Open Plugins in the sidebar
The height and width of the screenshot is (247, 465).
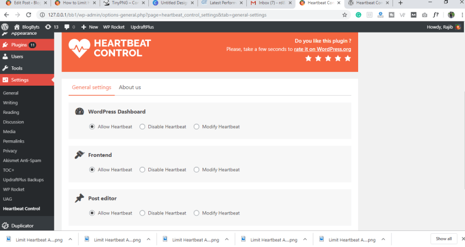(x=27, y=45)
